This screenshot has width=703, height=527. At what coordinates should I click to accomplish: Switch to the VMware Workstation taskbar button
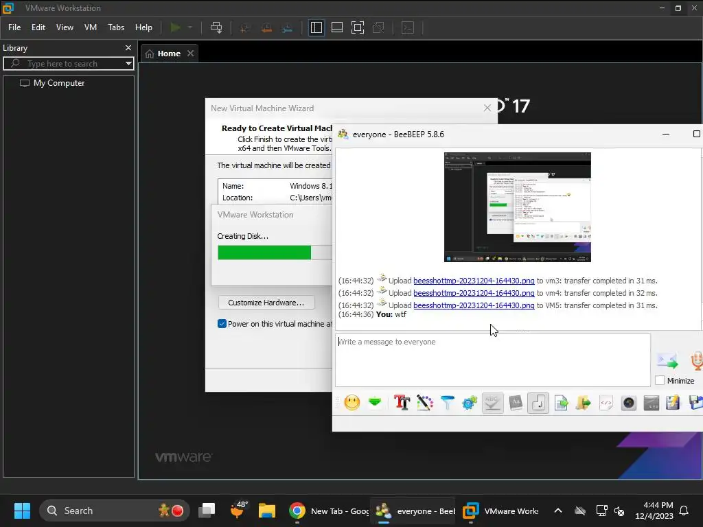tap(500, 511)
